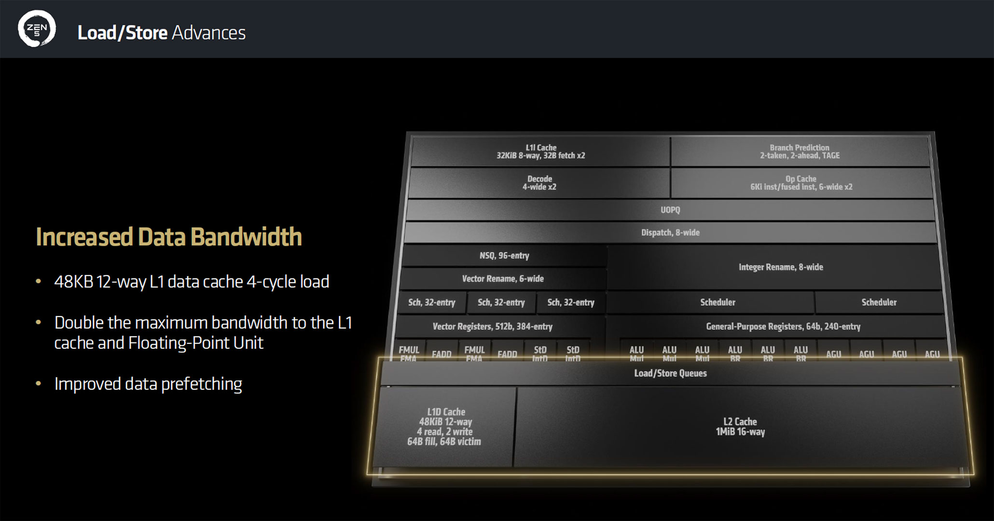Click the General-Purpose Registers block
The width and height of the screenshot is (994, 521).
pyautogui.click(x=783, y=327)
